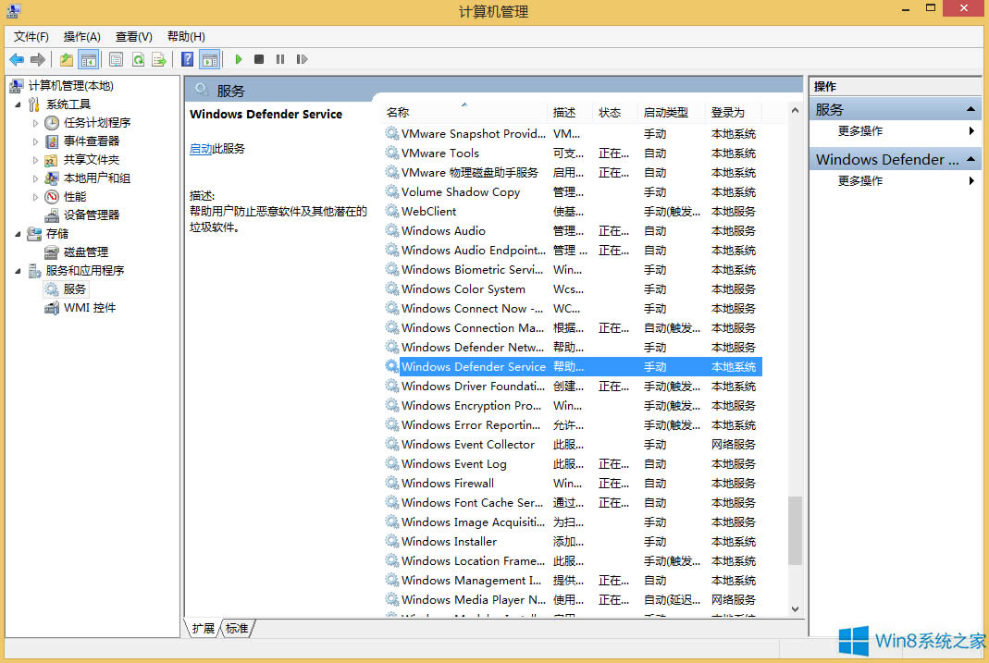Start the service with the green play icon
This screenshot has height=663, width=989.
point(239,59)
